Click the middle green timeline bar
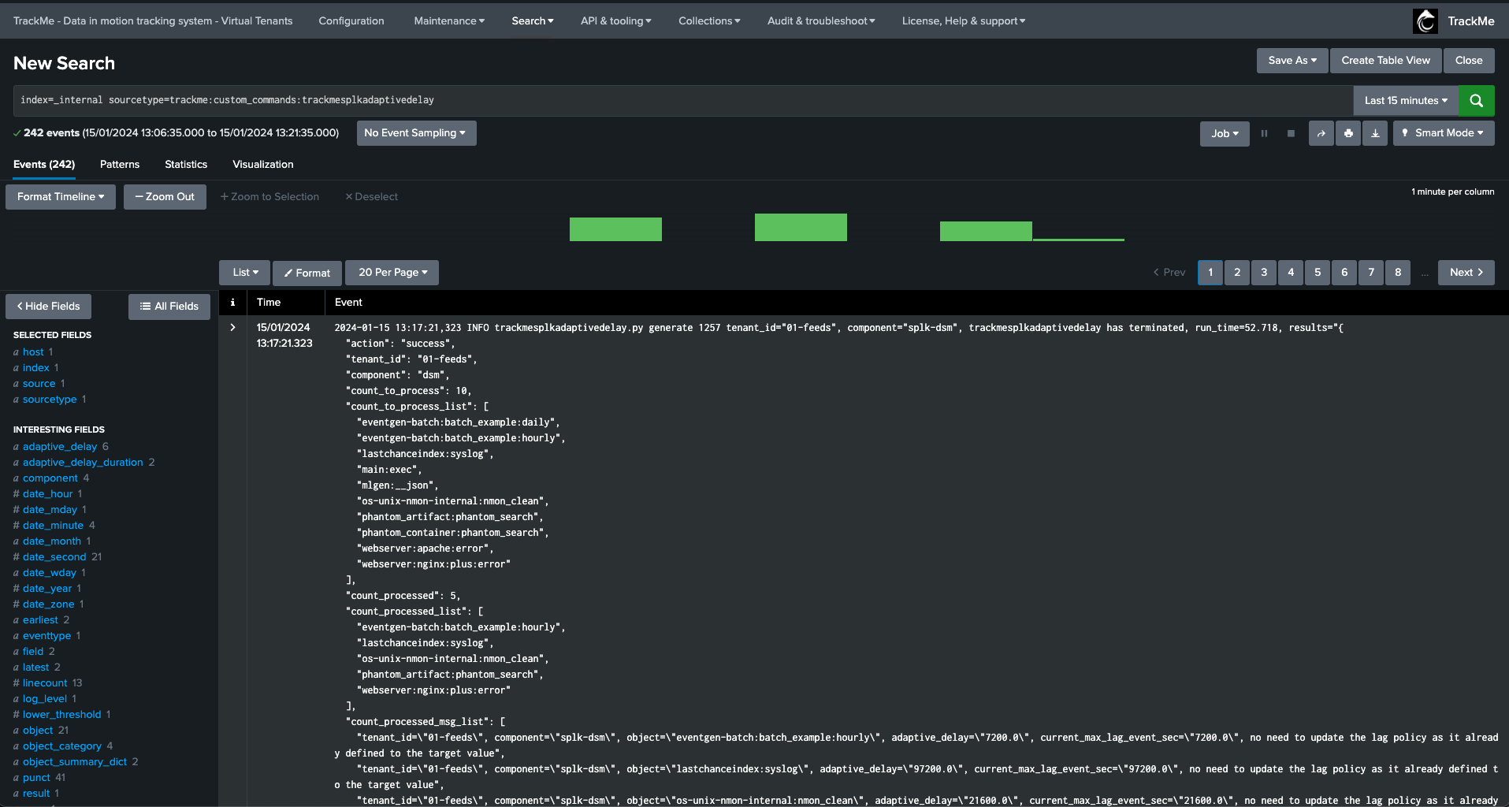1509x807 pixels. coord(801,227)
